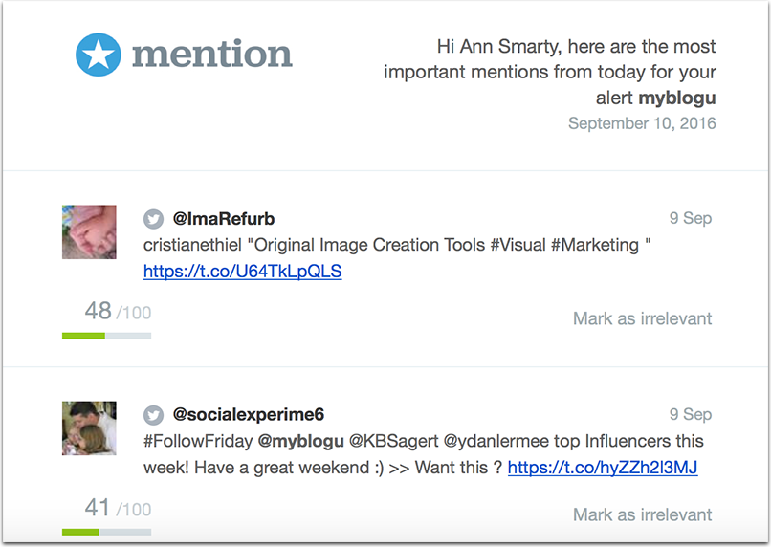The height and width of the screenshot is (547, 771).
Task: Open the @ImaRefurb username link
Action: (x=224, y=218)
